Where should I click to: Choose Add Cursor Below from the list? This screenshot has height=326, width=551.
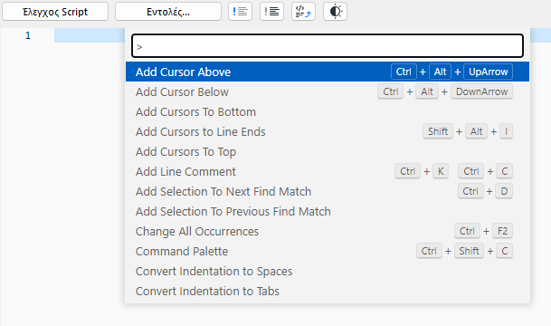click(328, 91)
